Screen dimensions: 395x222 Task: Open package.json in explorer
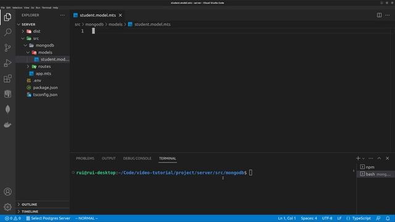point(45,88)
